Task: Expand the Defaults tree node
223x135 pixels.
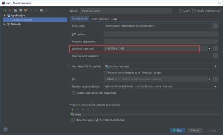Action: [5, 24]
